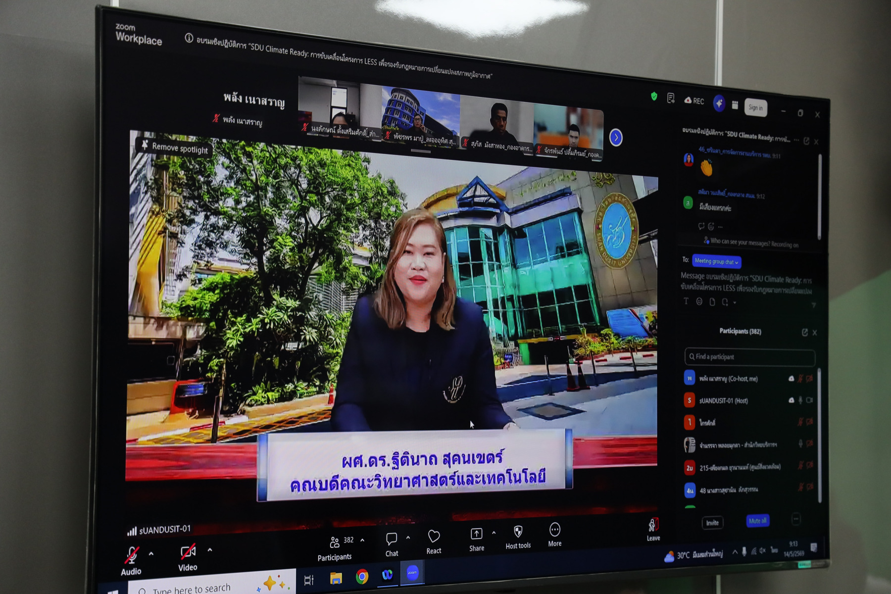Expand the audio options arrow

151,554
